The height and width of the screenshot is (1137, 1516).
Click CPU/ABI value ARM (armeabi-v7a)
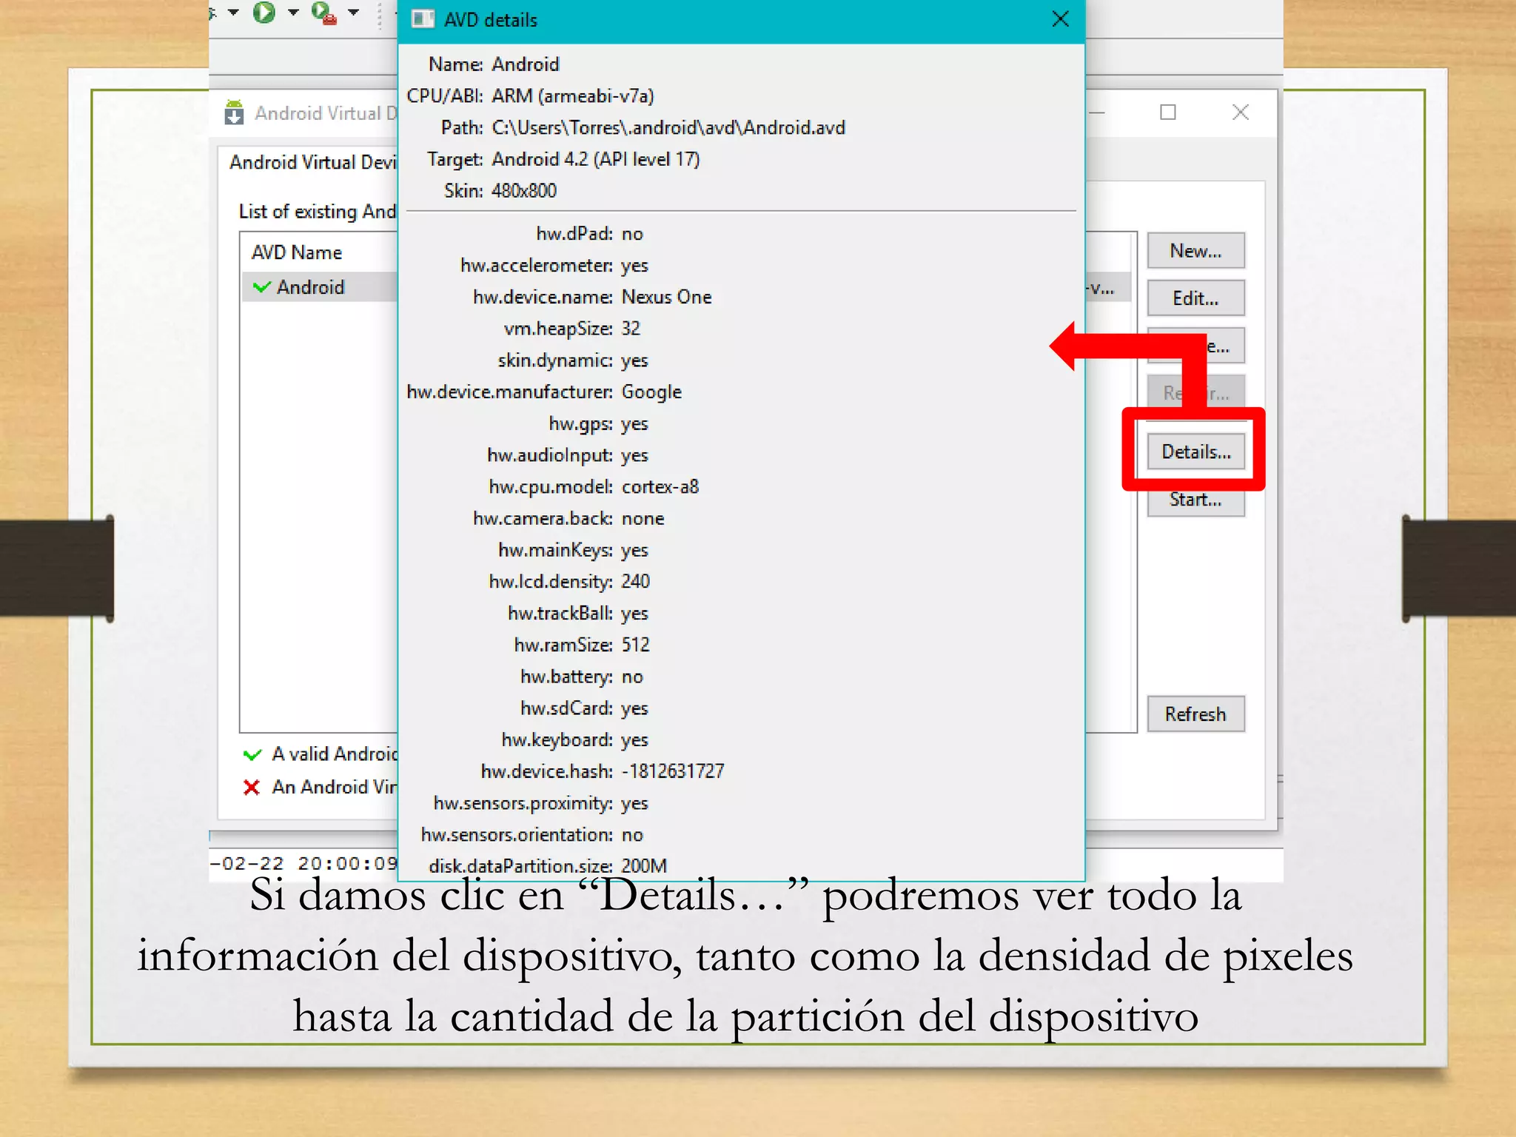pos(573,96)
